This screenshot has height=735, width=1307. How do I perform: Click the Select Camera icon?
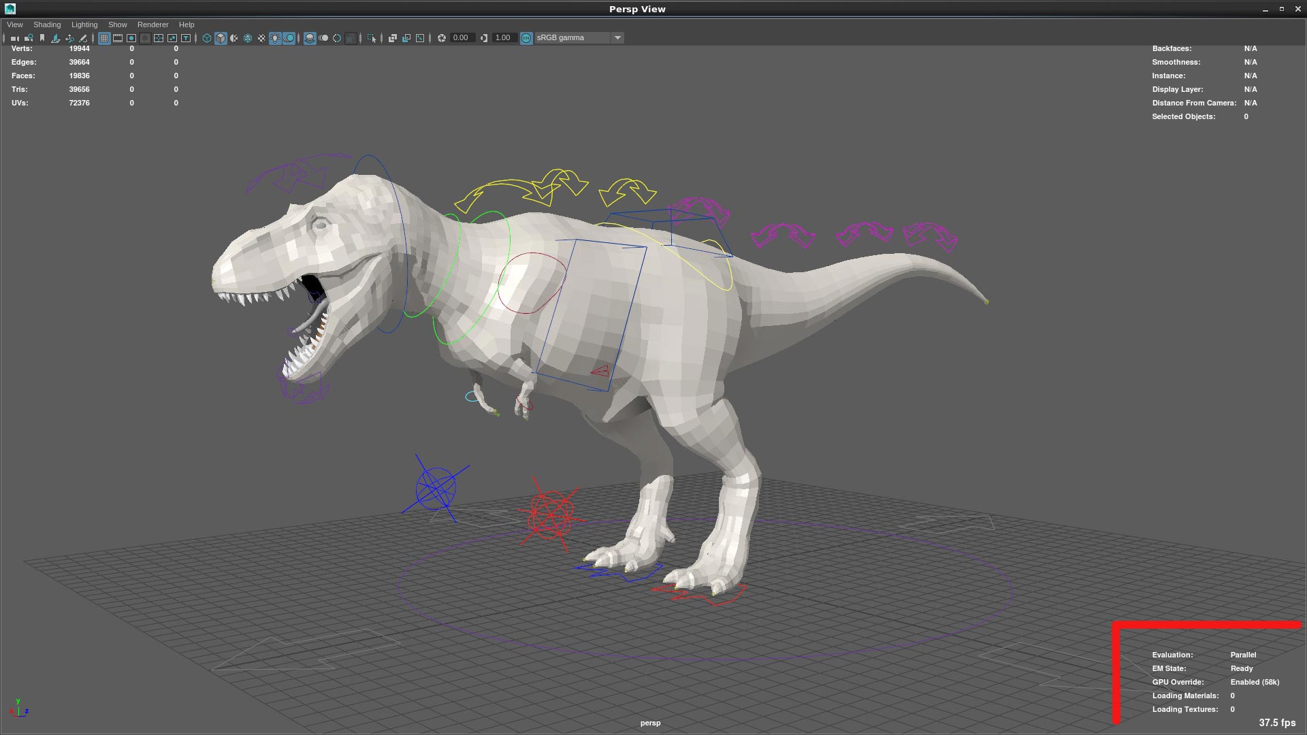click(14, 38)
